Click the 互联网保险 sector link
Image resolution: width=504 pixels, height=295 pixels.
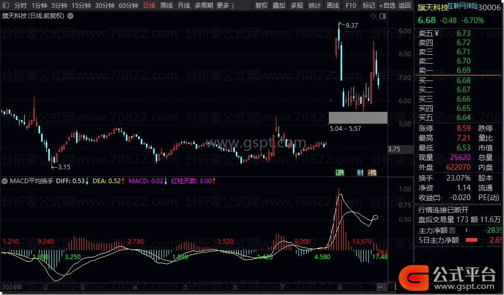[x=462, y=5]
